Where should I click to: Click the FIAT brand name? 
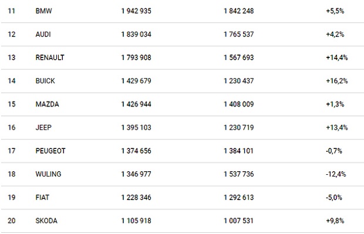click(x=42, y=198)
